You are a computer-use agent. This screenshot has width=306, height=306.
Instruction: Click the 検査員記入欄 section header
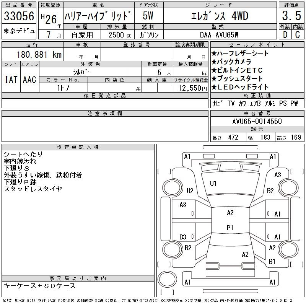tap(78, 147)
